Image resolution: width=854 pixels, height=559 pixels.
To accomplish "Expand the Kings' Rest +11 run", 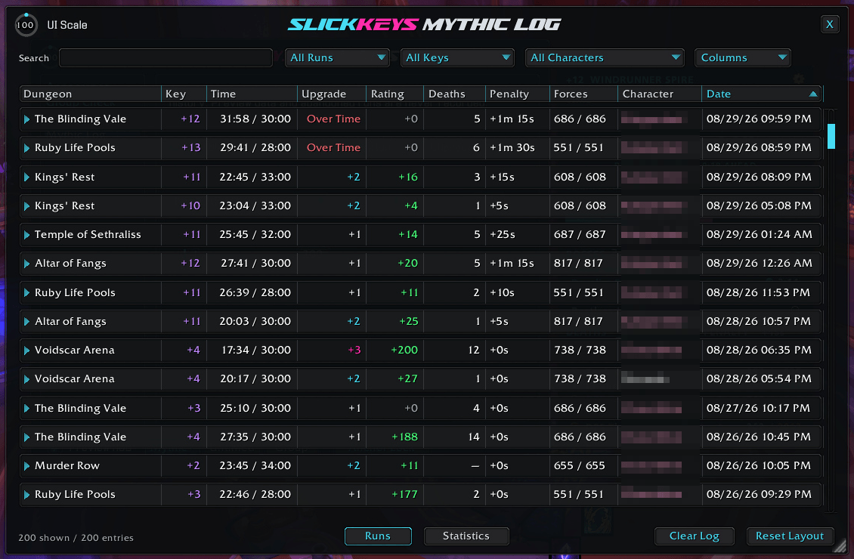I will (x=26, y=178).
